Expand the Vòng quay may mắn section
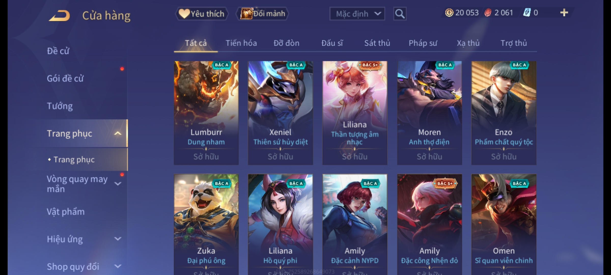Viewport: 611px width, 275px height. [118, 184]
